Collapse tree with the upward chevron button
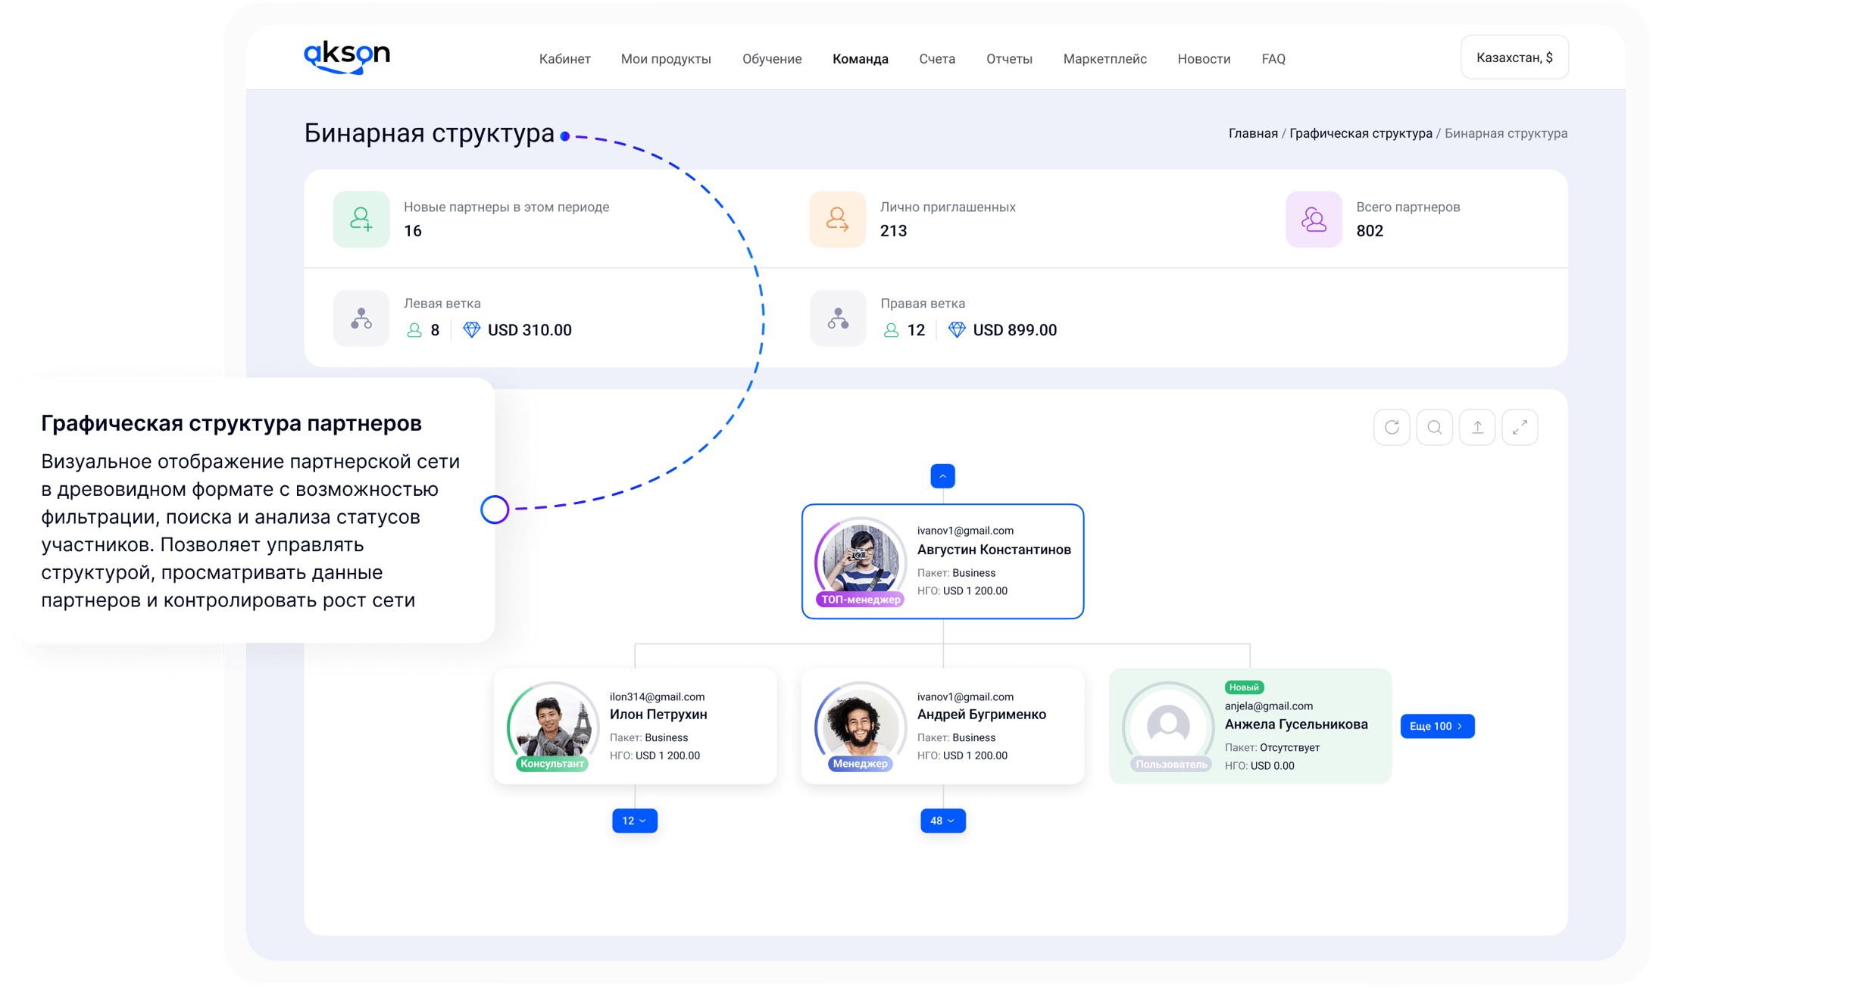This screenshot has height=1000, width=1859. coord(942,476)
